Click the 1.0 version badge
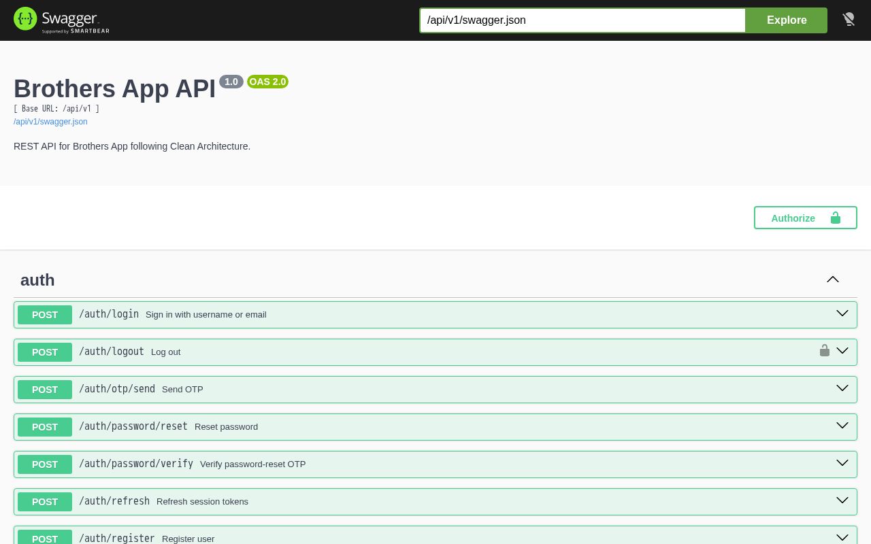This screenshot has height=544, width=871. click(x=231, y=82)
